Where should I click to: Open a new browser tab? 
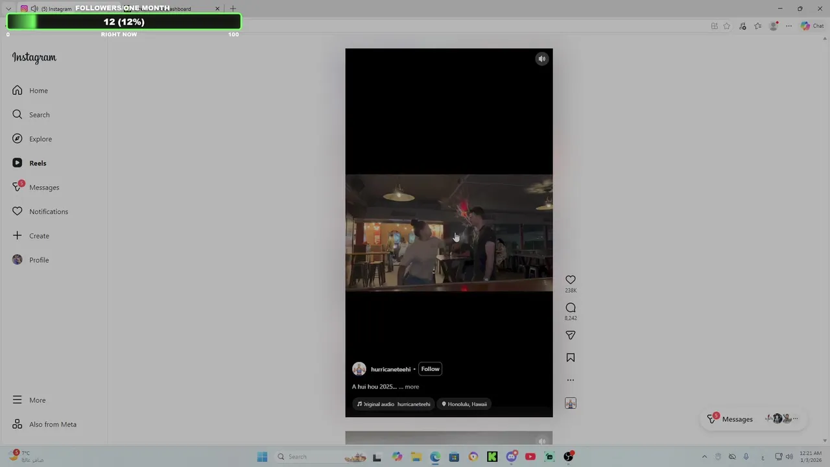(x=233, y=9)
